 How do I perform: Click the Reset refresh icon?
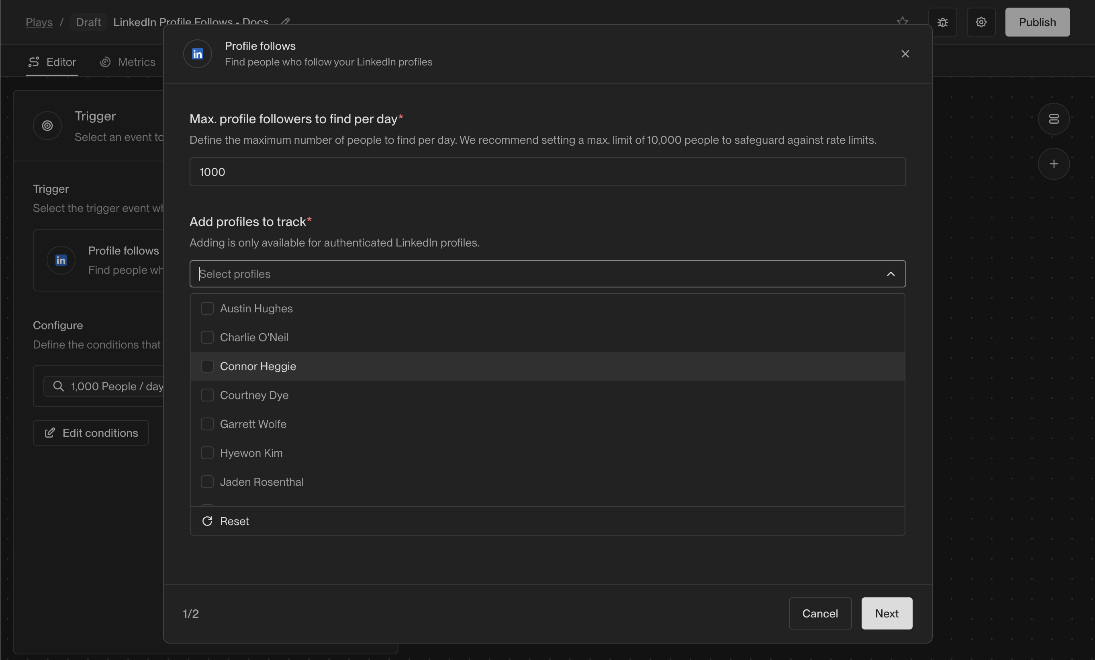pyautogui.click(x=207, y=521)
